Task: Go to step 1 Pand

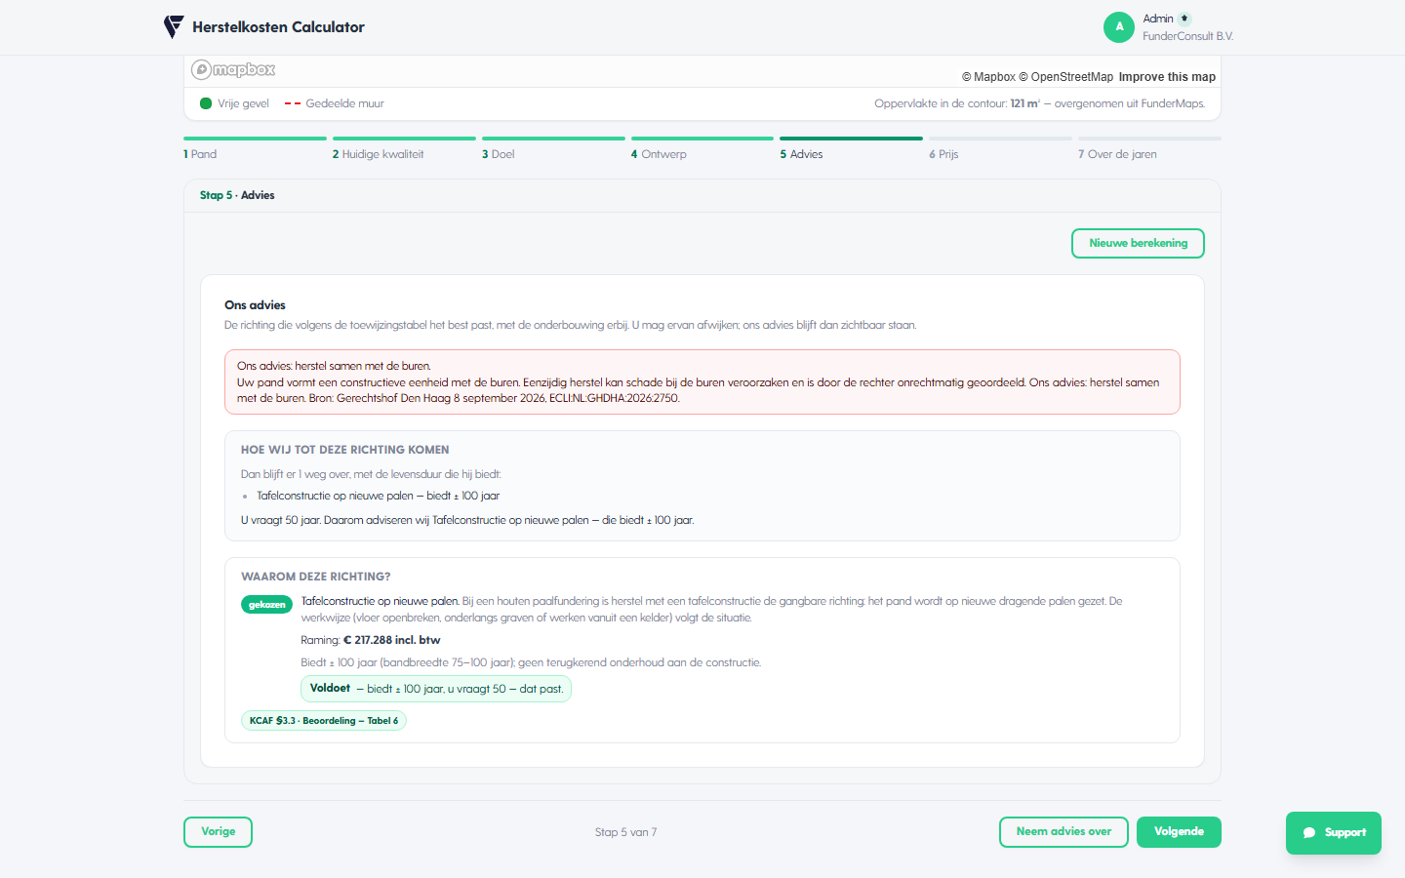Action: (255, 148)
